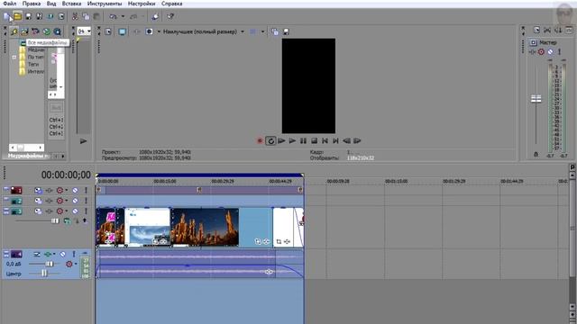Click the pause button under preview
This screenshot has height=324, width=577.
[x=303, y=140]
